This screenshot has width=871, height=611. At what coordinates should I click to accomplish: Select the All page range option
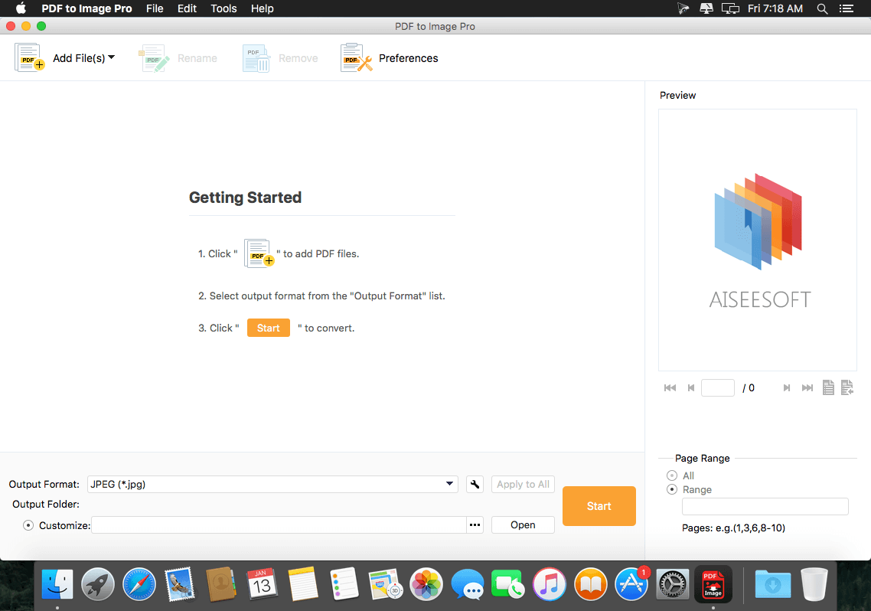[672, 475]
